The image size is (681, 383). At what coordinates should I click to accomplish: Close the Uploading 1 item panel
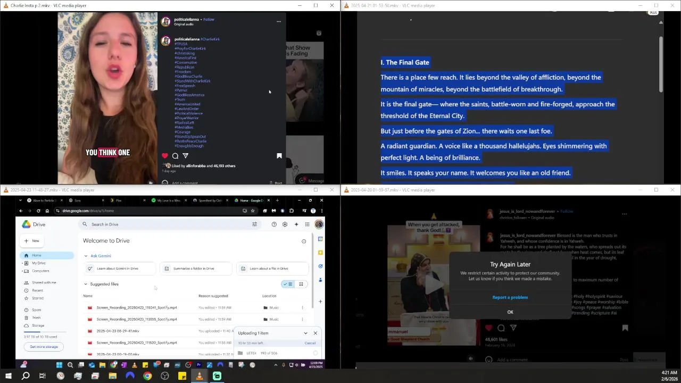[315, 333]
